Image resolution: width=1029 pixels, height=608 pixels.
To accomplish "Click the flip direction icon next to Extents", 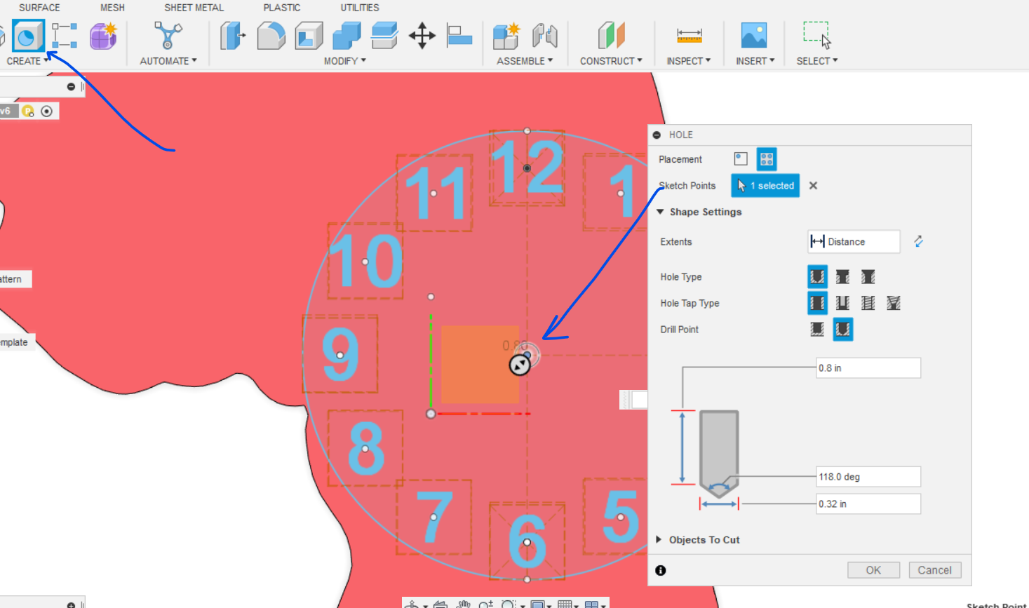I will pos(918,241).
